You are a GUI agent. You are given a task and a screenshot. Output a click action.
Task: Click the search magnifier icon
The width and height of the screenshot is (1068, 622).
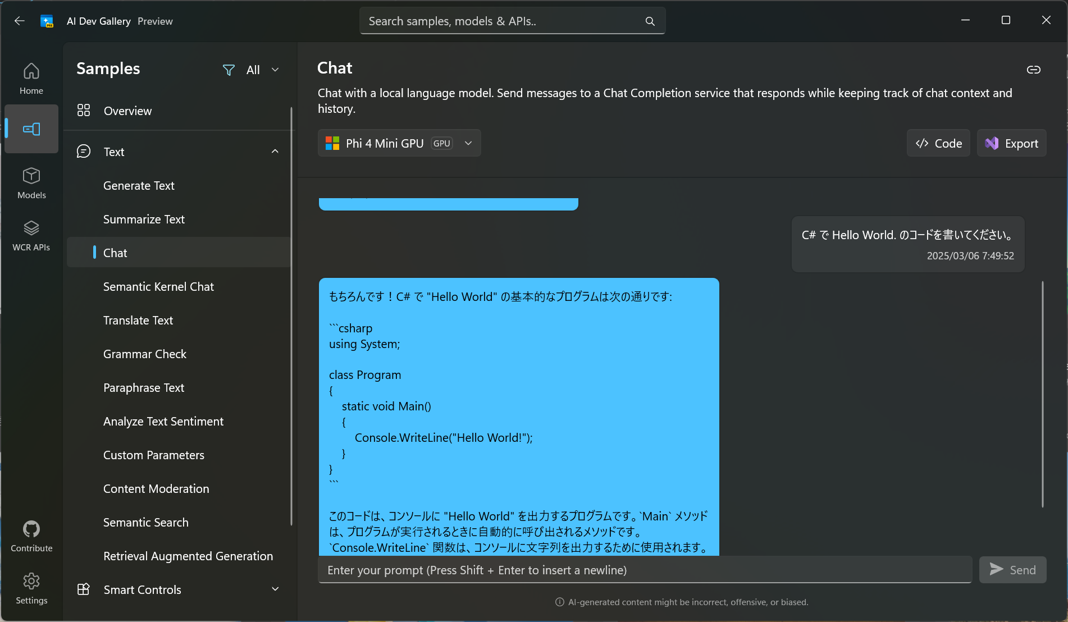(x=650, y=21)
